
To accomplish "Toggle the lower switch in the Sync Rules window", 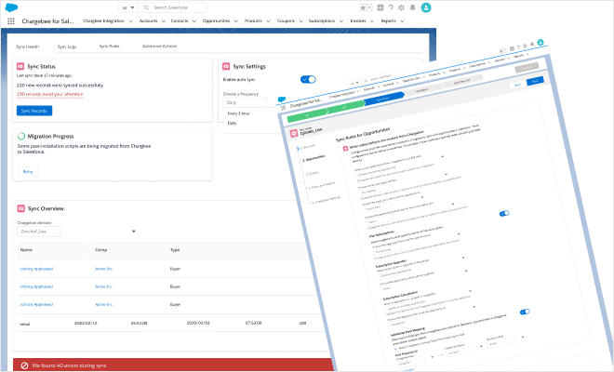I will tap(525, 312).
